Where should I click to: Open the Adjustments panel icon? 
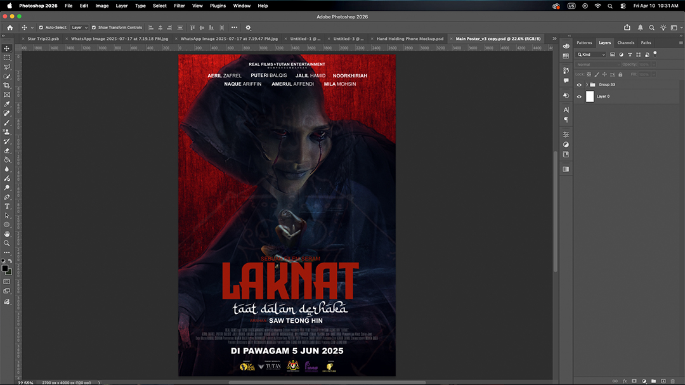(566, 145)
